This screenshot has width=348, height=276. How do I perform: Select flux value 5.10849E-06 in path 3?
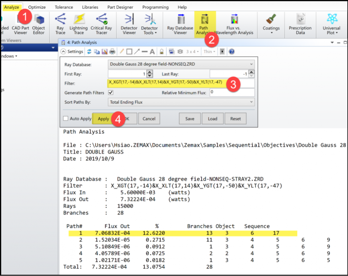coord(112,246)
